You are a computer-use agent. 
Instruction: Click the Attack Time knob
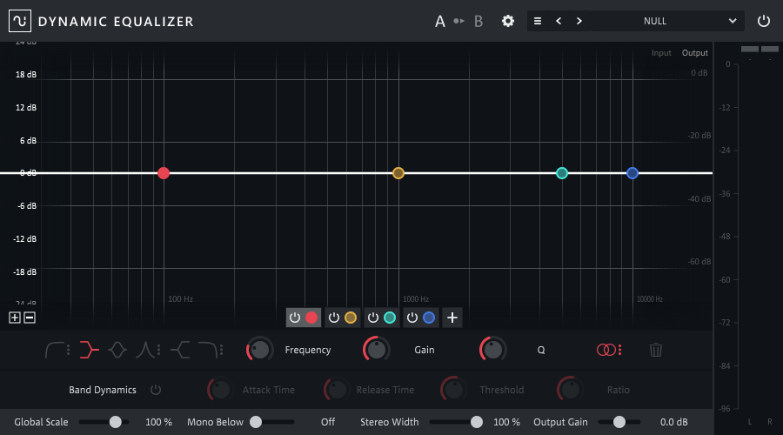point(220,390)
